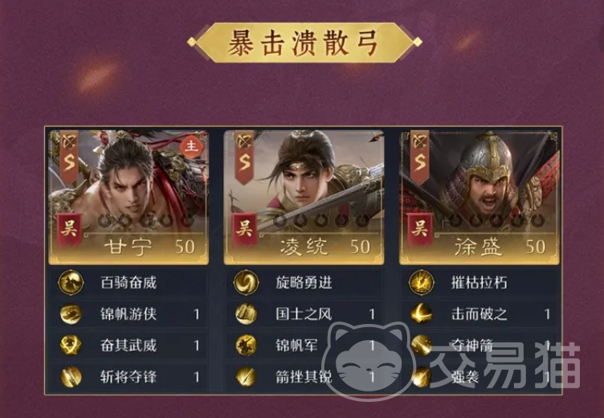Click the 锦帆军 skill icon
This screenshot has height=418, width=604.
246,345
